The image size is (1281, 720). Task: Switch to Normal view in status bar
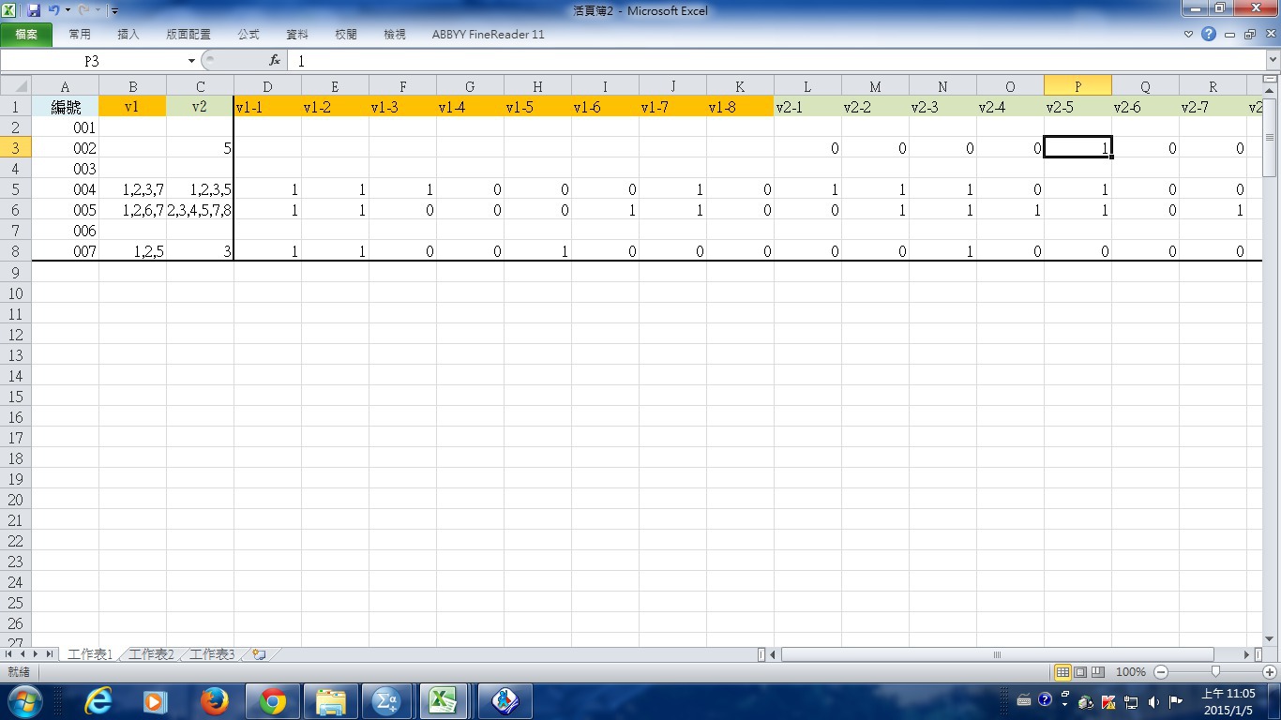pos(1062,672)
